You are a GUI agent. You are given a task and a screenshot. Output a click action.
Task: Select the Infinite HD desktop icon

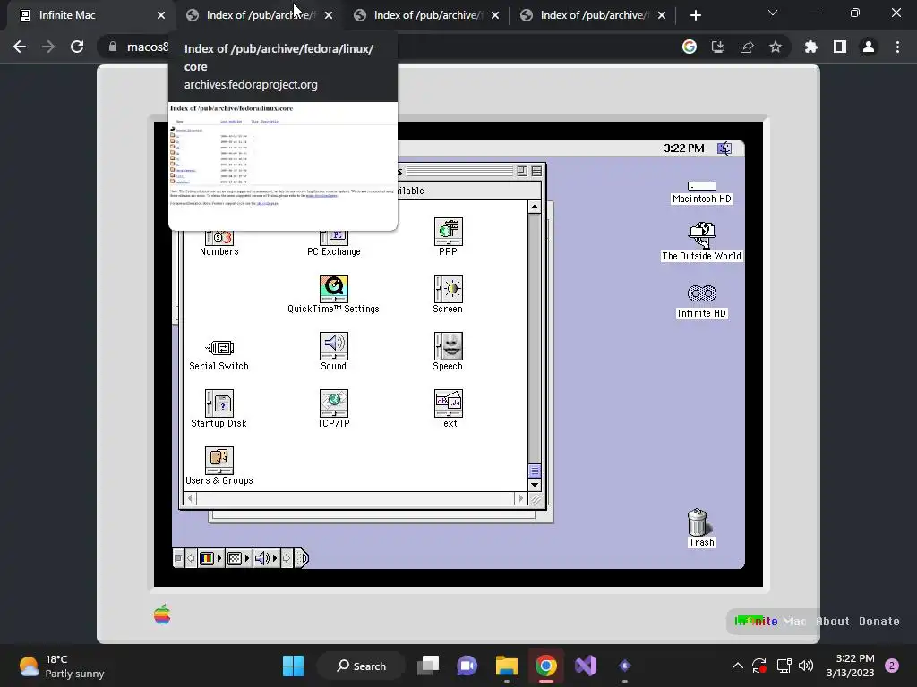[x=702, y=301]
